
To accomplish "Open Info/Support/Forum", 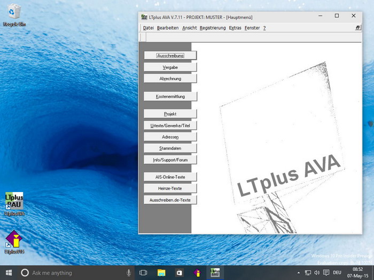I will click(x=170, y=160).
